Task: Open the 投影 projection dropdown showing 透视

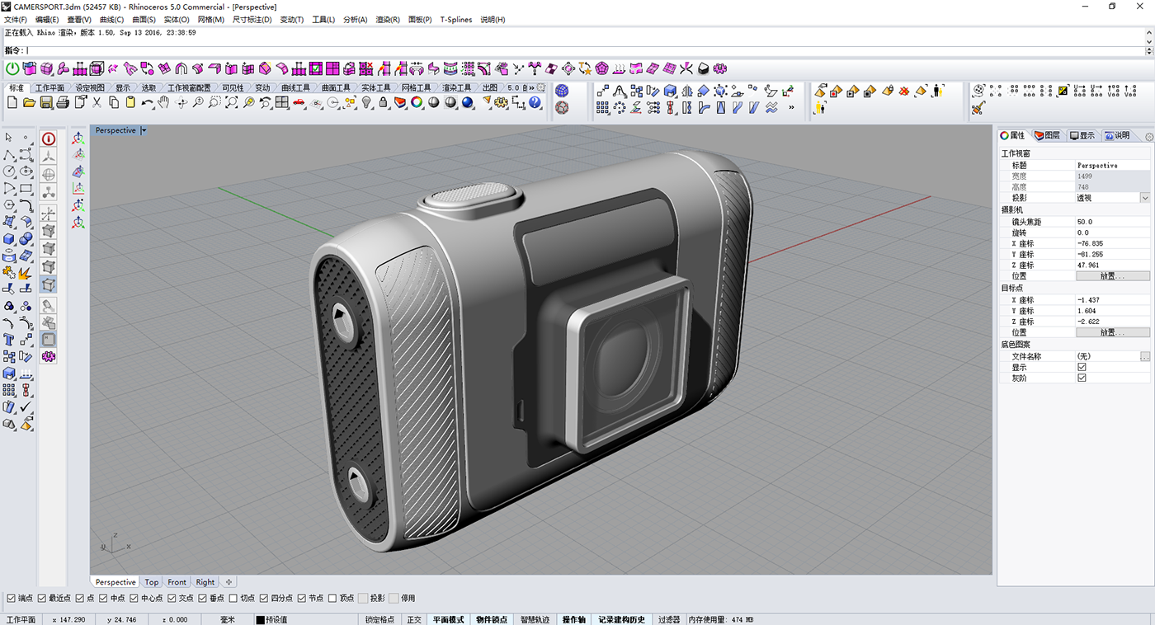Action: (x=1145, y=197)
